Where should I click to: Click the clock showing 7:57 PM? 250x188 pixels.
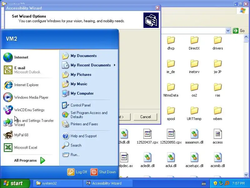coord(238,183)
